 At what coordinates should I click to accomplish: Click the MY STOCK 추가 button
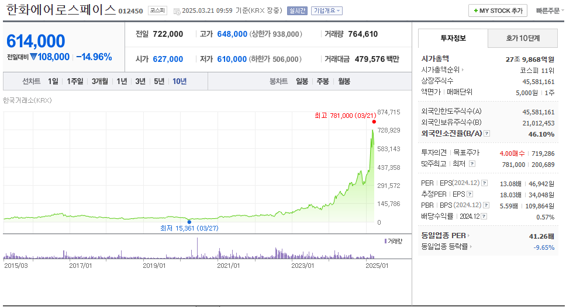498,11
